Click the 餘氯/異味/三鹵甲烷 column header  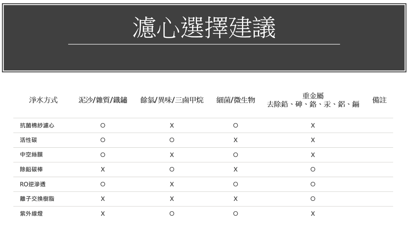pyautogui.click(x=172, y=100)
